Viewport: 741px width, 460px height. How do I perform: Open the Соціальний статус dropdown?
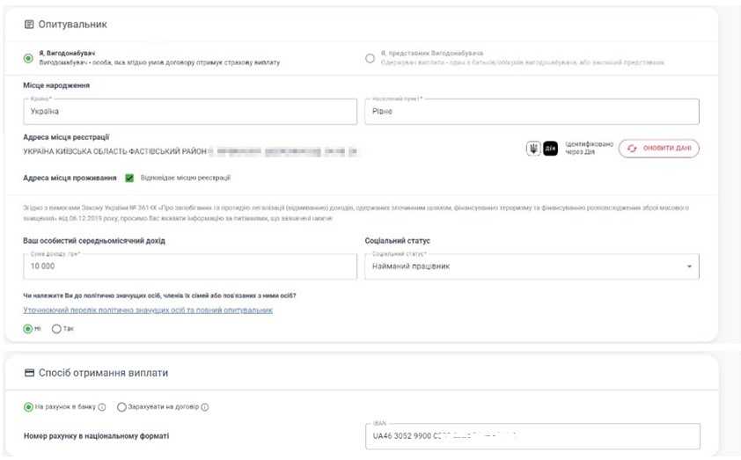(x=532, y=267)
